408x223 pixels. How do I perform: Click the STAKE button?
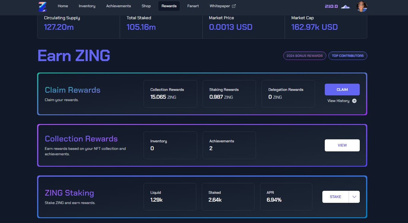(x=336, y=197)
